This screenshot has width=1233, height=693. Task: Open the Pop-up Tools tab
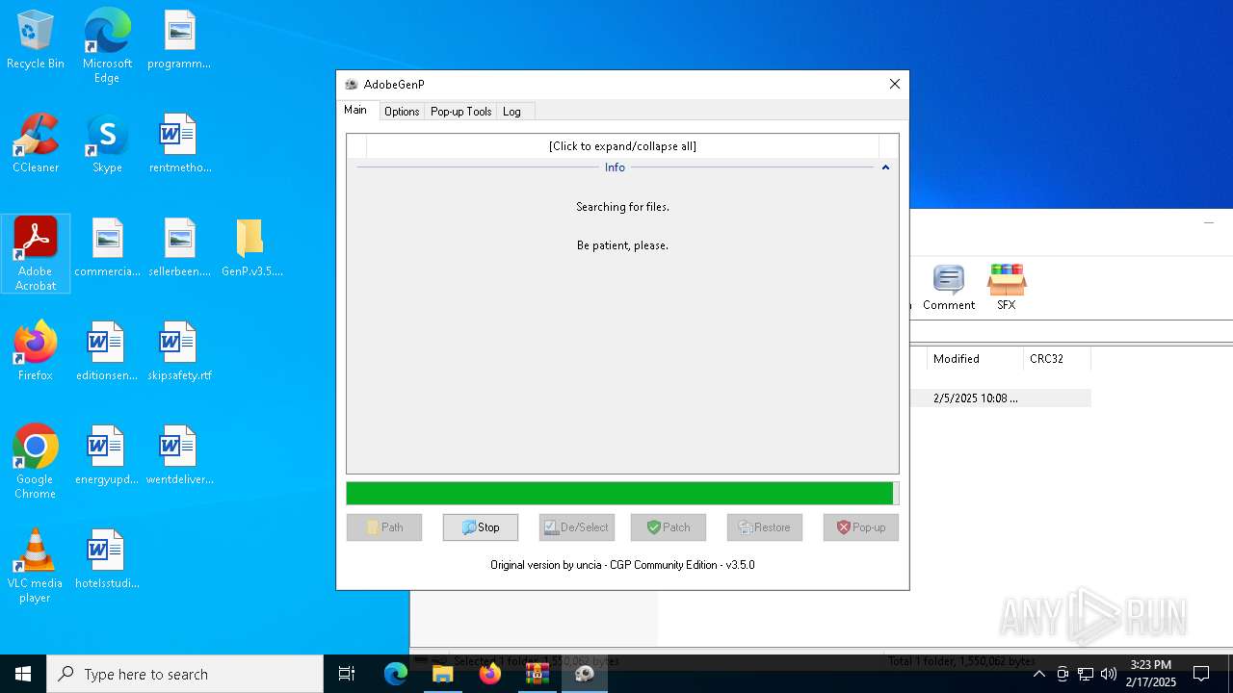461,112
